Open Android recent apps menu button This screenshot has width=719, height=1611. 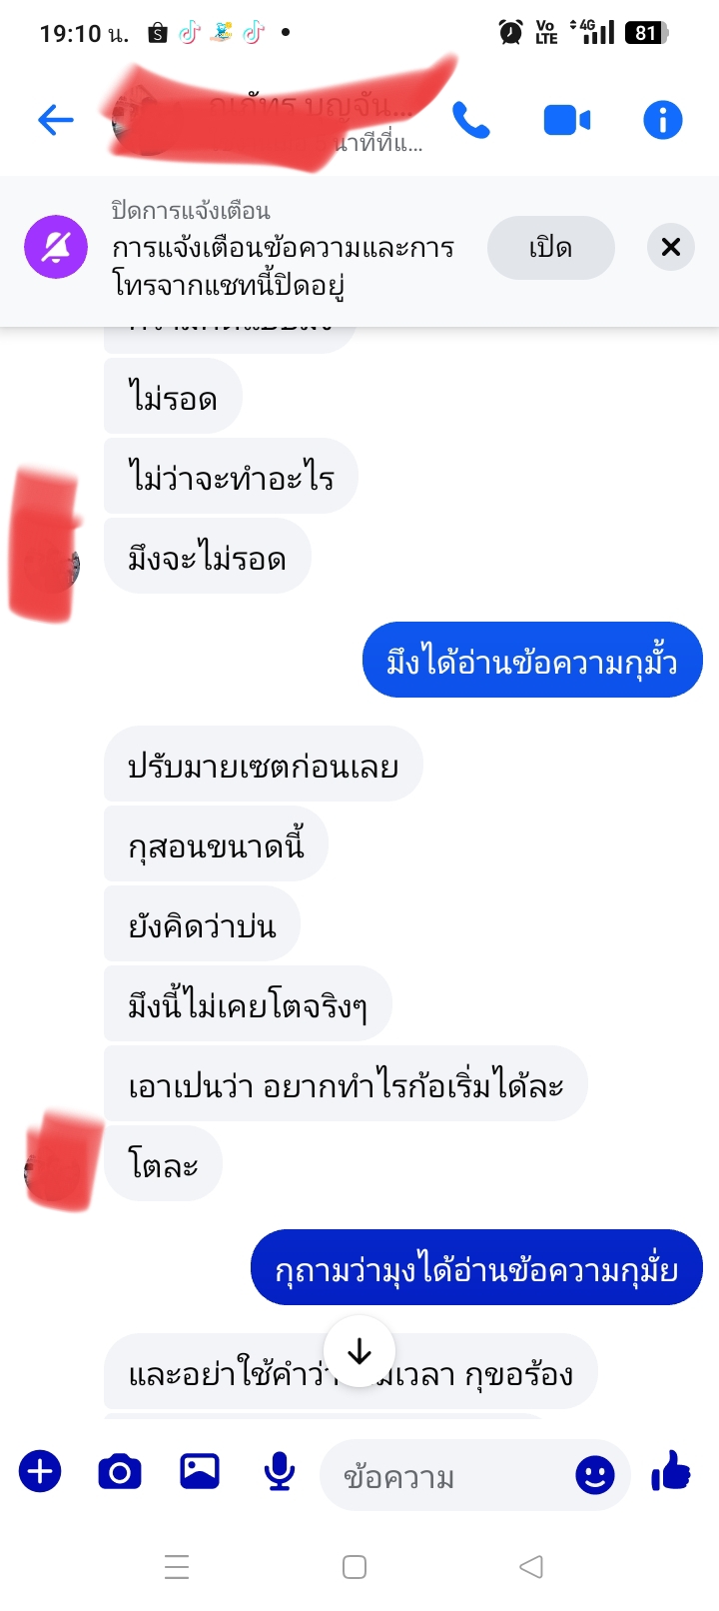coord(177,1566)
